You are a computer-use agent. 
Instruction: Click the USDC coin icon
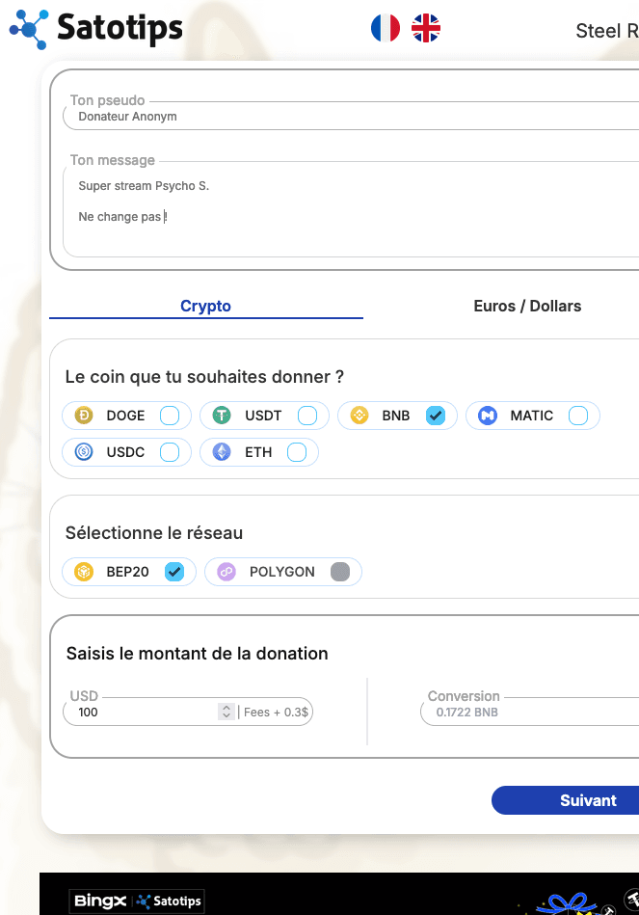point(84,451)
